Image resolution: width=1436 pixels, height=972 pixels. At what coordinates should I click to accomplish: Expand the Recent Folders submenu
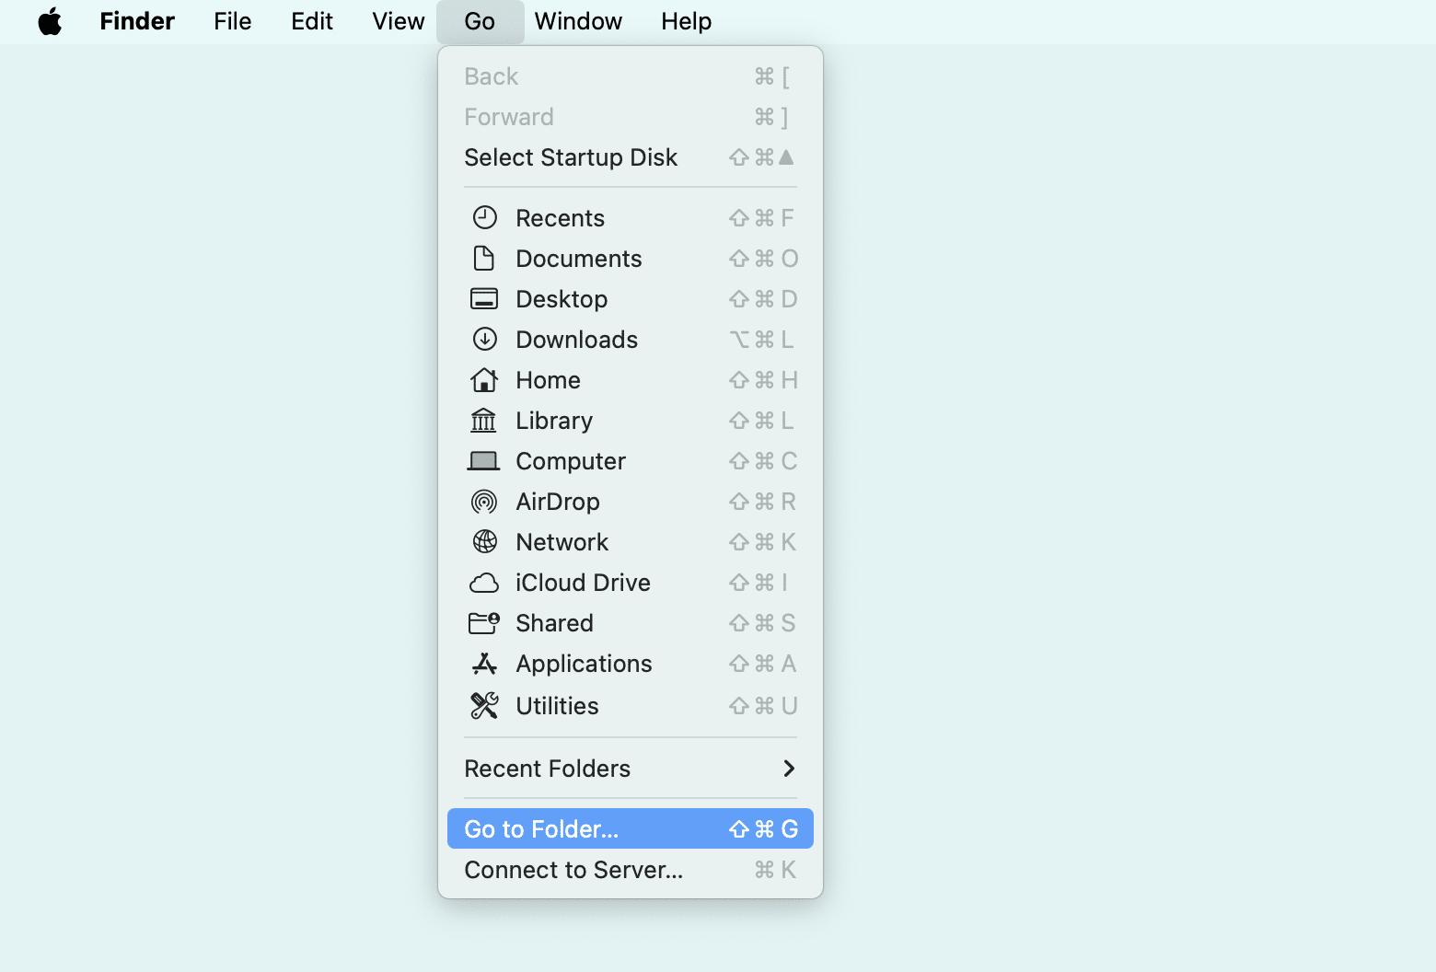(548, 769)
